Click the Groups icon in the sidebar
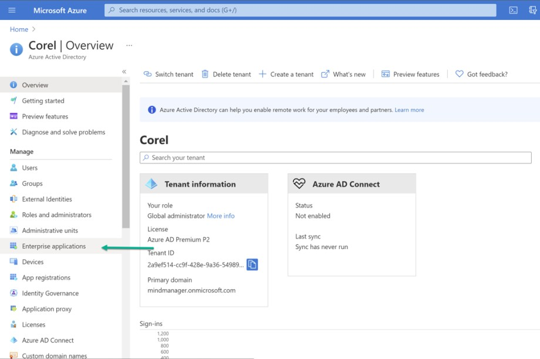This screenshot has height=359, width=540. click(14, 183)
